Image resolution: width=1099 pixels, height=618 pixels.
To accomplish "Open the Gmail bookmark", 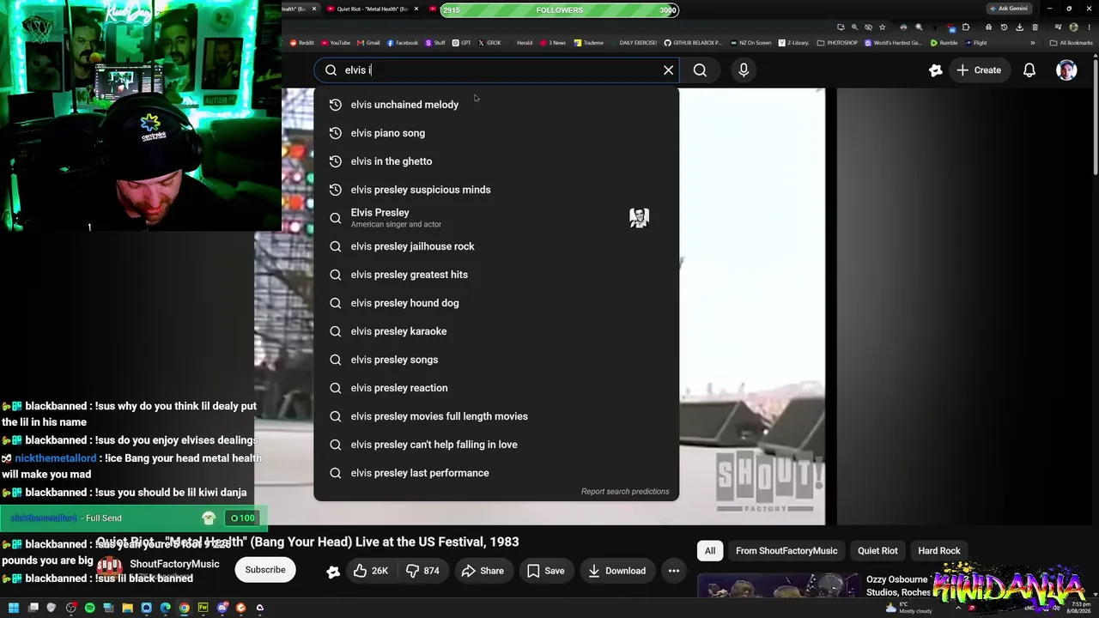I will click(x=368, y=43).
